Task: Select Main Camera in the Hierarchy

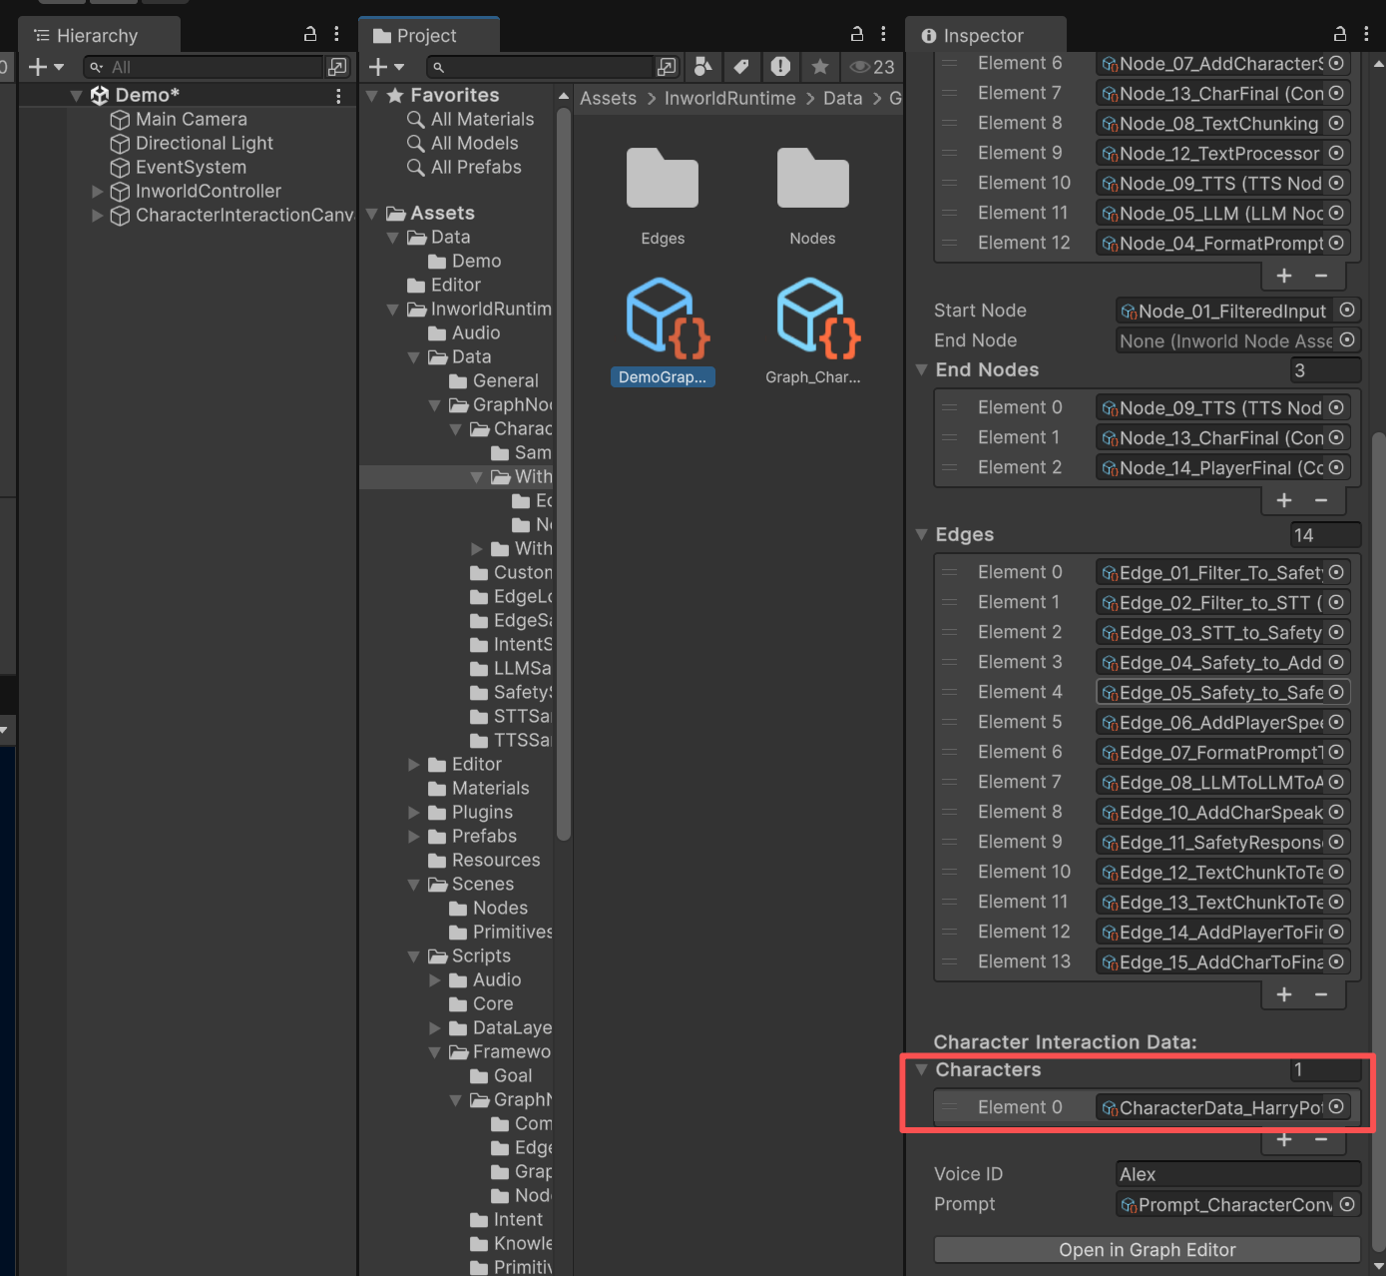Action: [x=191, y=119]
